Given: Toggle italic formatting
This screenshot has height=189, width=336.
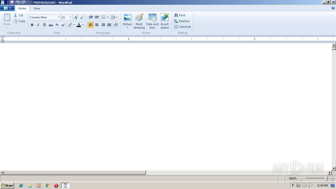Looking at the screenshot, I should coord(38,25).
